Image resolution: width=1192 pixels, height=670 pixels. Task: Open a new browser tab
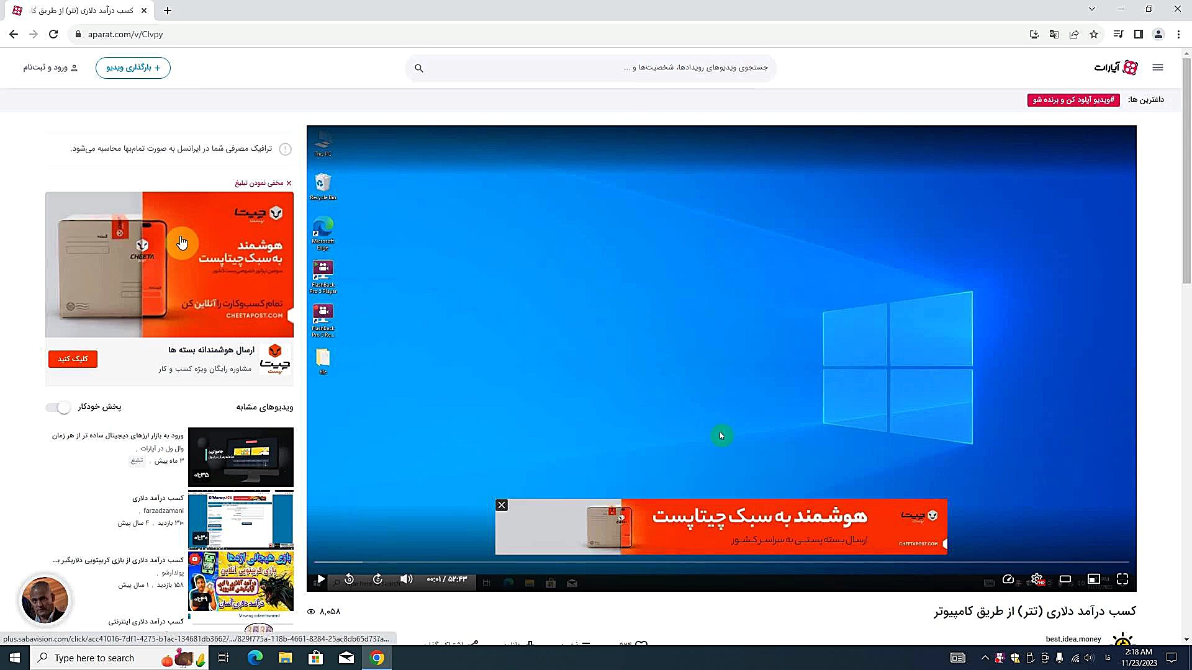pos(168,11)
